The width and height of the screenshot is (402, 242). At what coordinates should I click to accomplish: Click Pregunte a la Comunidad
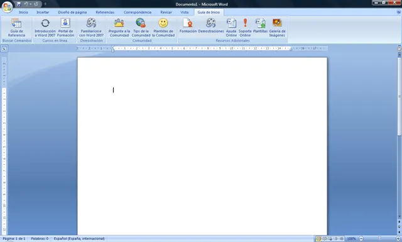(119, 28)
